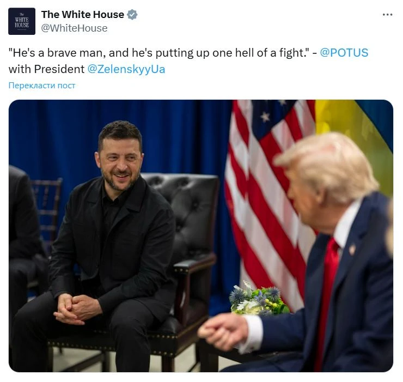This screenshot has height=382, width=403.
Task: Click the blue verified badge
Action: pyautogui.click(x=132, y=15)
